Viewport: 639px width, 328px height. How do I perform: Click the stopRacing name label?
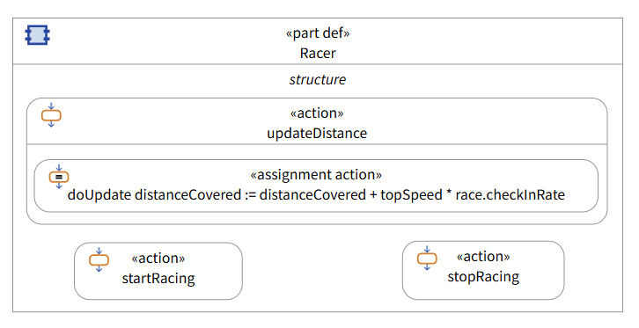click(x=483, y=277)
